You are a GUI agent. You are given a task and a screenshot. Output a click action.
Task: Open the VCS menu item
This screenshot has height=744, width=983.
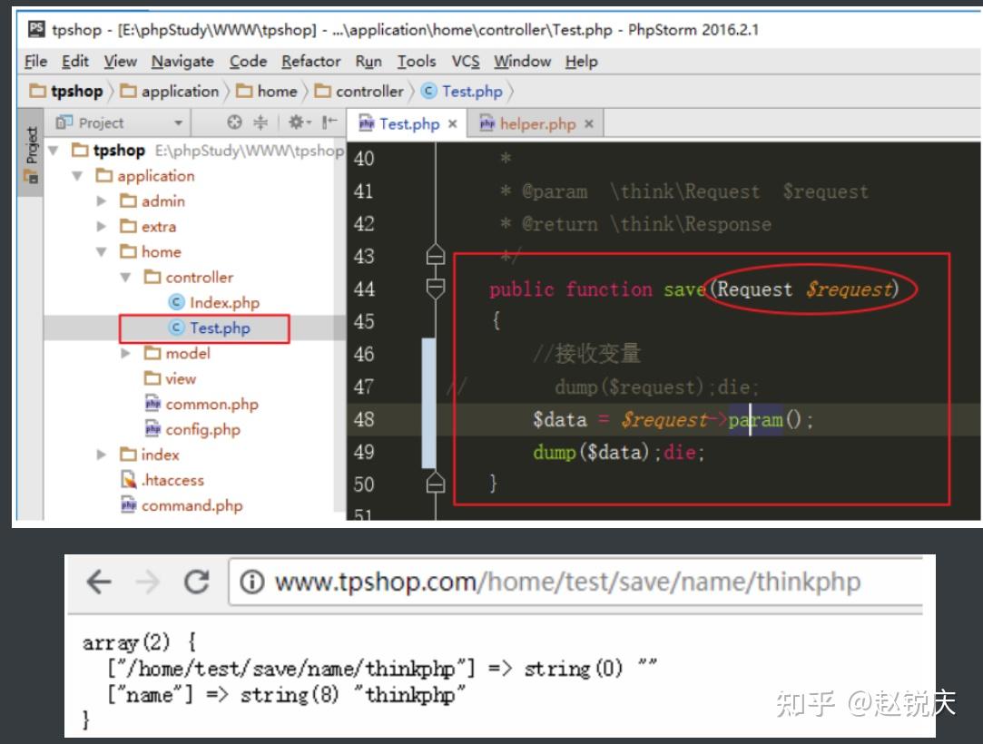point(467,61)
